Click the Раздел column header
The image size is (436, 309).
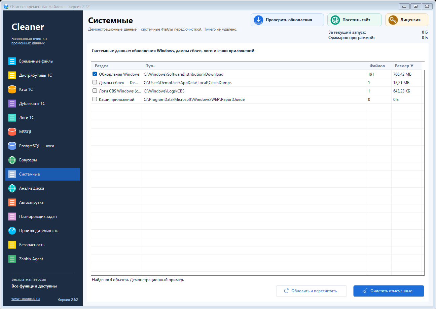pyautogui.click(x=116, y=66)
